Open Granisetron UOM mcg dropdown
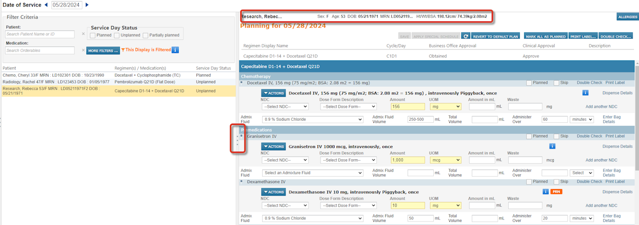The height and width of the screenshot is (225, 639). (x=445, y=160)
